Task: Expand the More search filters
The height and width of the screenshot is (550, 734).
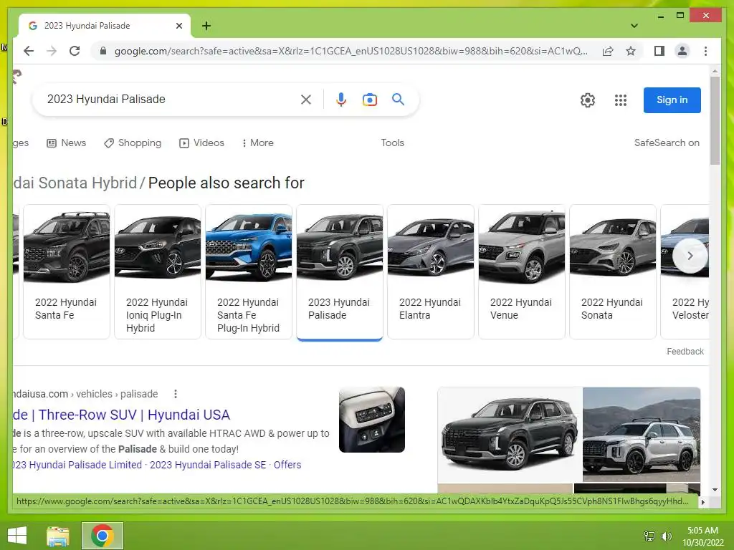Action: [x=257, y=143]
